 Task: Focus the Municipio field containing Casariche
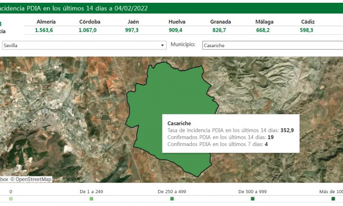(x=272, y=45)
